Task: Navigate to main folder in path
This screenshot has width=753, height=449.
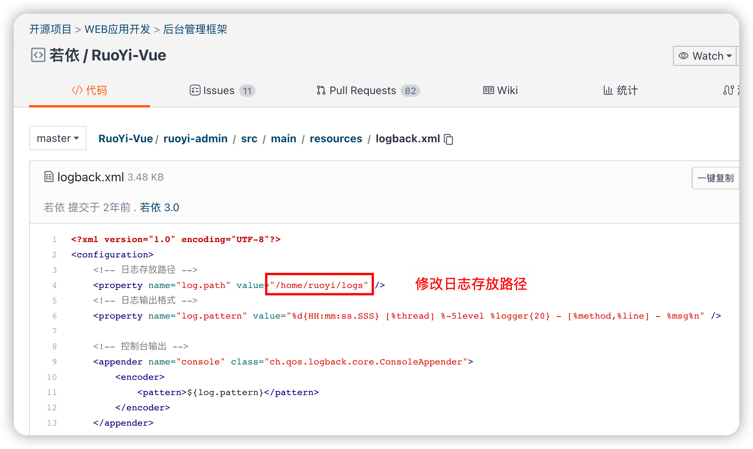Action: pyautogui.click(x=284, y=138)
